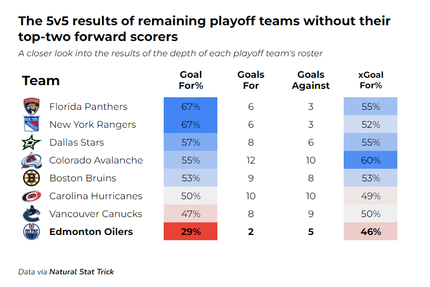Screen dimensions: 430x287
Task: Click Florida Panthers' 67% Goal For cell
Action: coord(191,107)
